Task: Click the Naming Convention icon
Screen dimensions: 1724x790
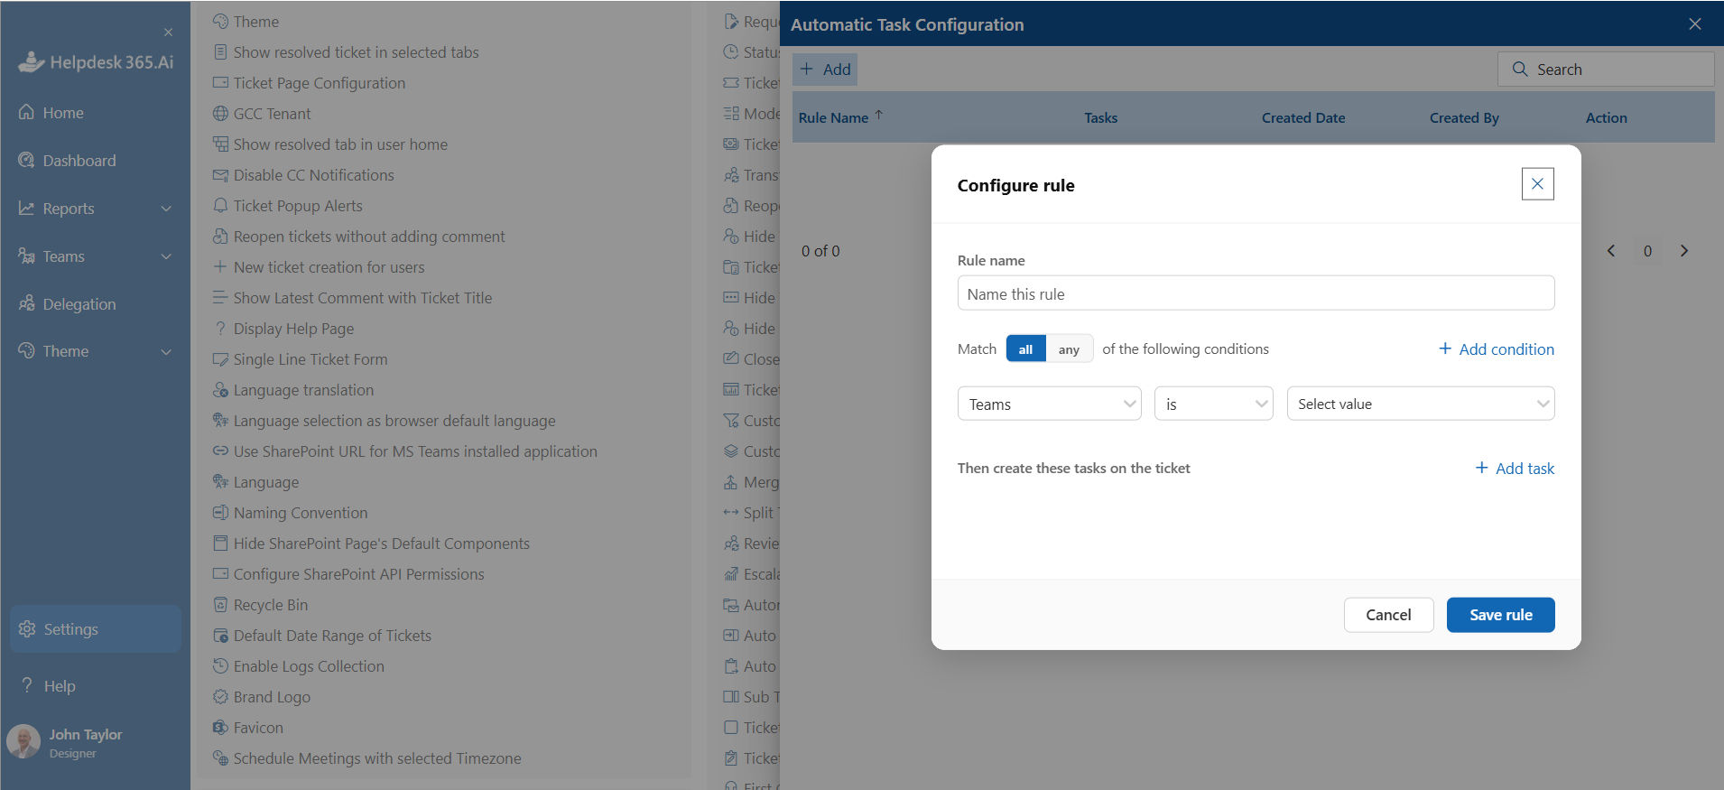Action: (220, 512)
